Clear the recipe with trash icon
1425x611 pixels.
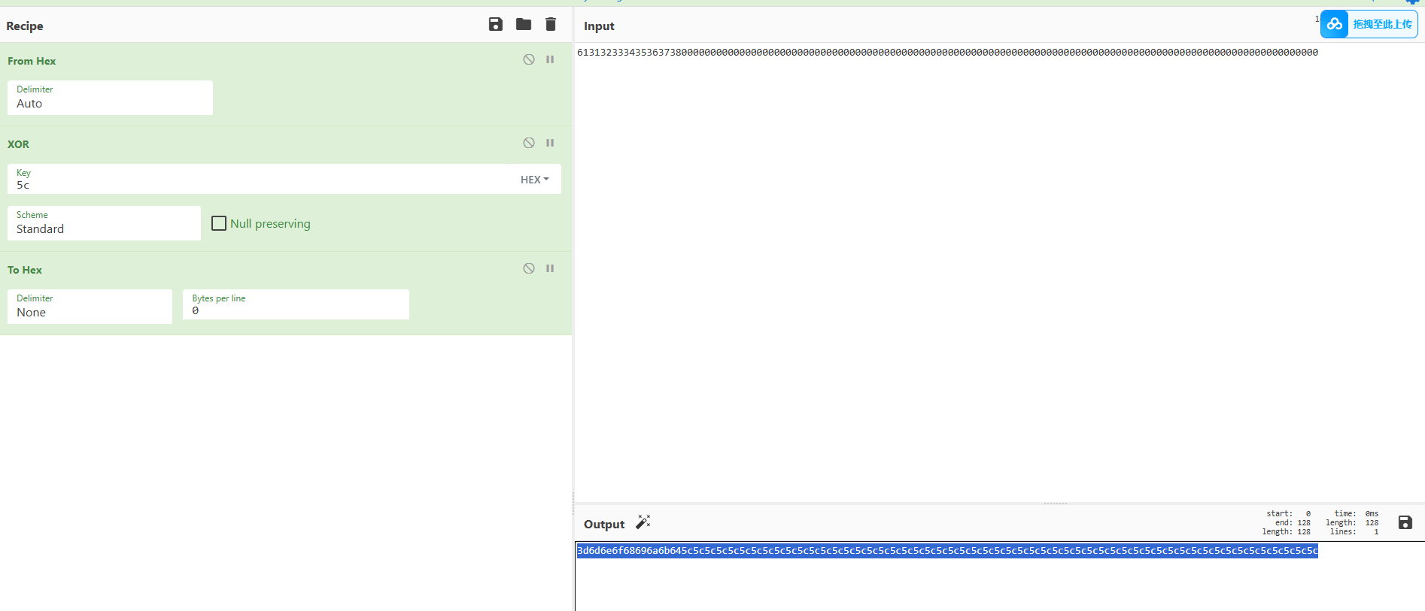pos(551,25)
